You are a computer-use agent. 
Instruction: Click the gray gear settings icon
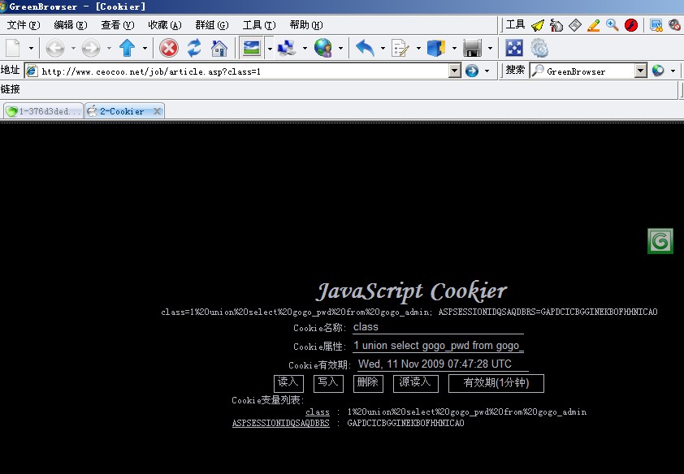point(539,48)
